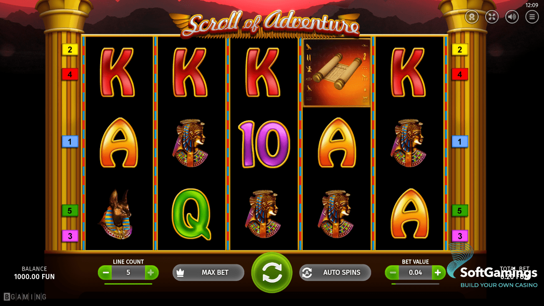Open the hamburger menu
The width and height of the screenshot is (544, 306).
tap(532, 17)
